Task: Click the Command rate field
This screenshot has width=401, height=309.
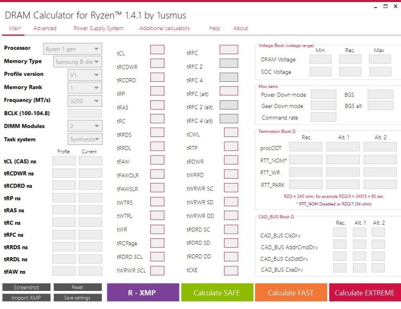Action: click(323, 117)
